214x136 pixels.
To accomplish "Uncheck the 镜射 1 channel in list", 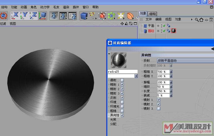I will [122, 85].
